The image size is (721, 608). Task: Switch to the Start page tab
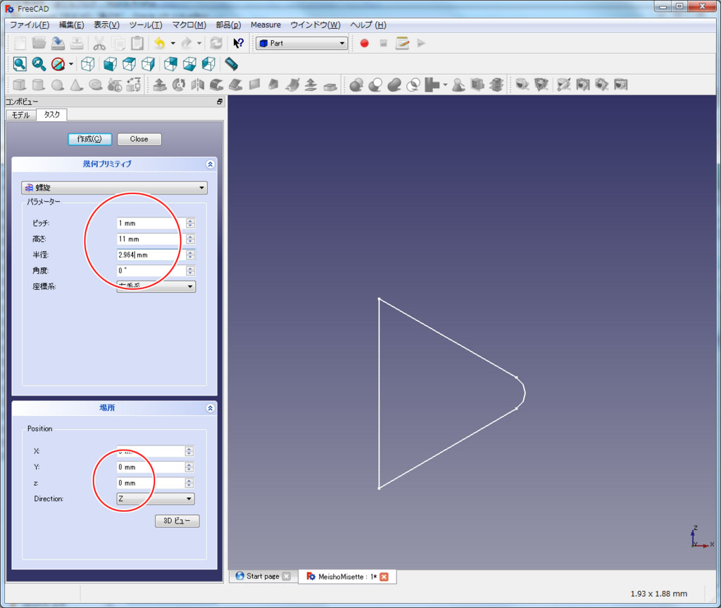(263, 576)
